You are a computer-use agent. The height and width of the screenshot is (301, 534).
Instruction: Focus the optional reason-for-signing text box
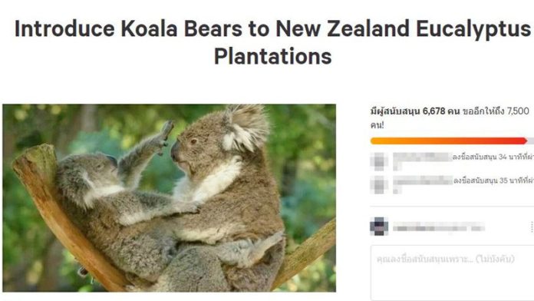452,273
